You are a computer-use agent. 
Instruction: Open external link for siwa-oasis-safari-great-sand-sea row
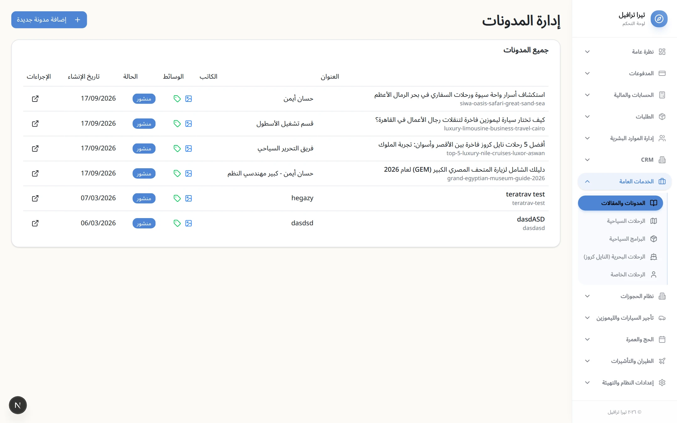(x=35, y=99)
